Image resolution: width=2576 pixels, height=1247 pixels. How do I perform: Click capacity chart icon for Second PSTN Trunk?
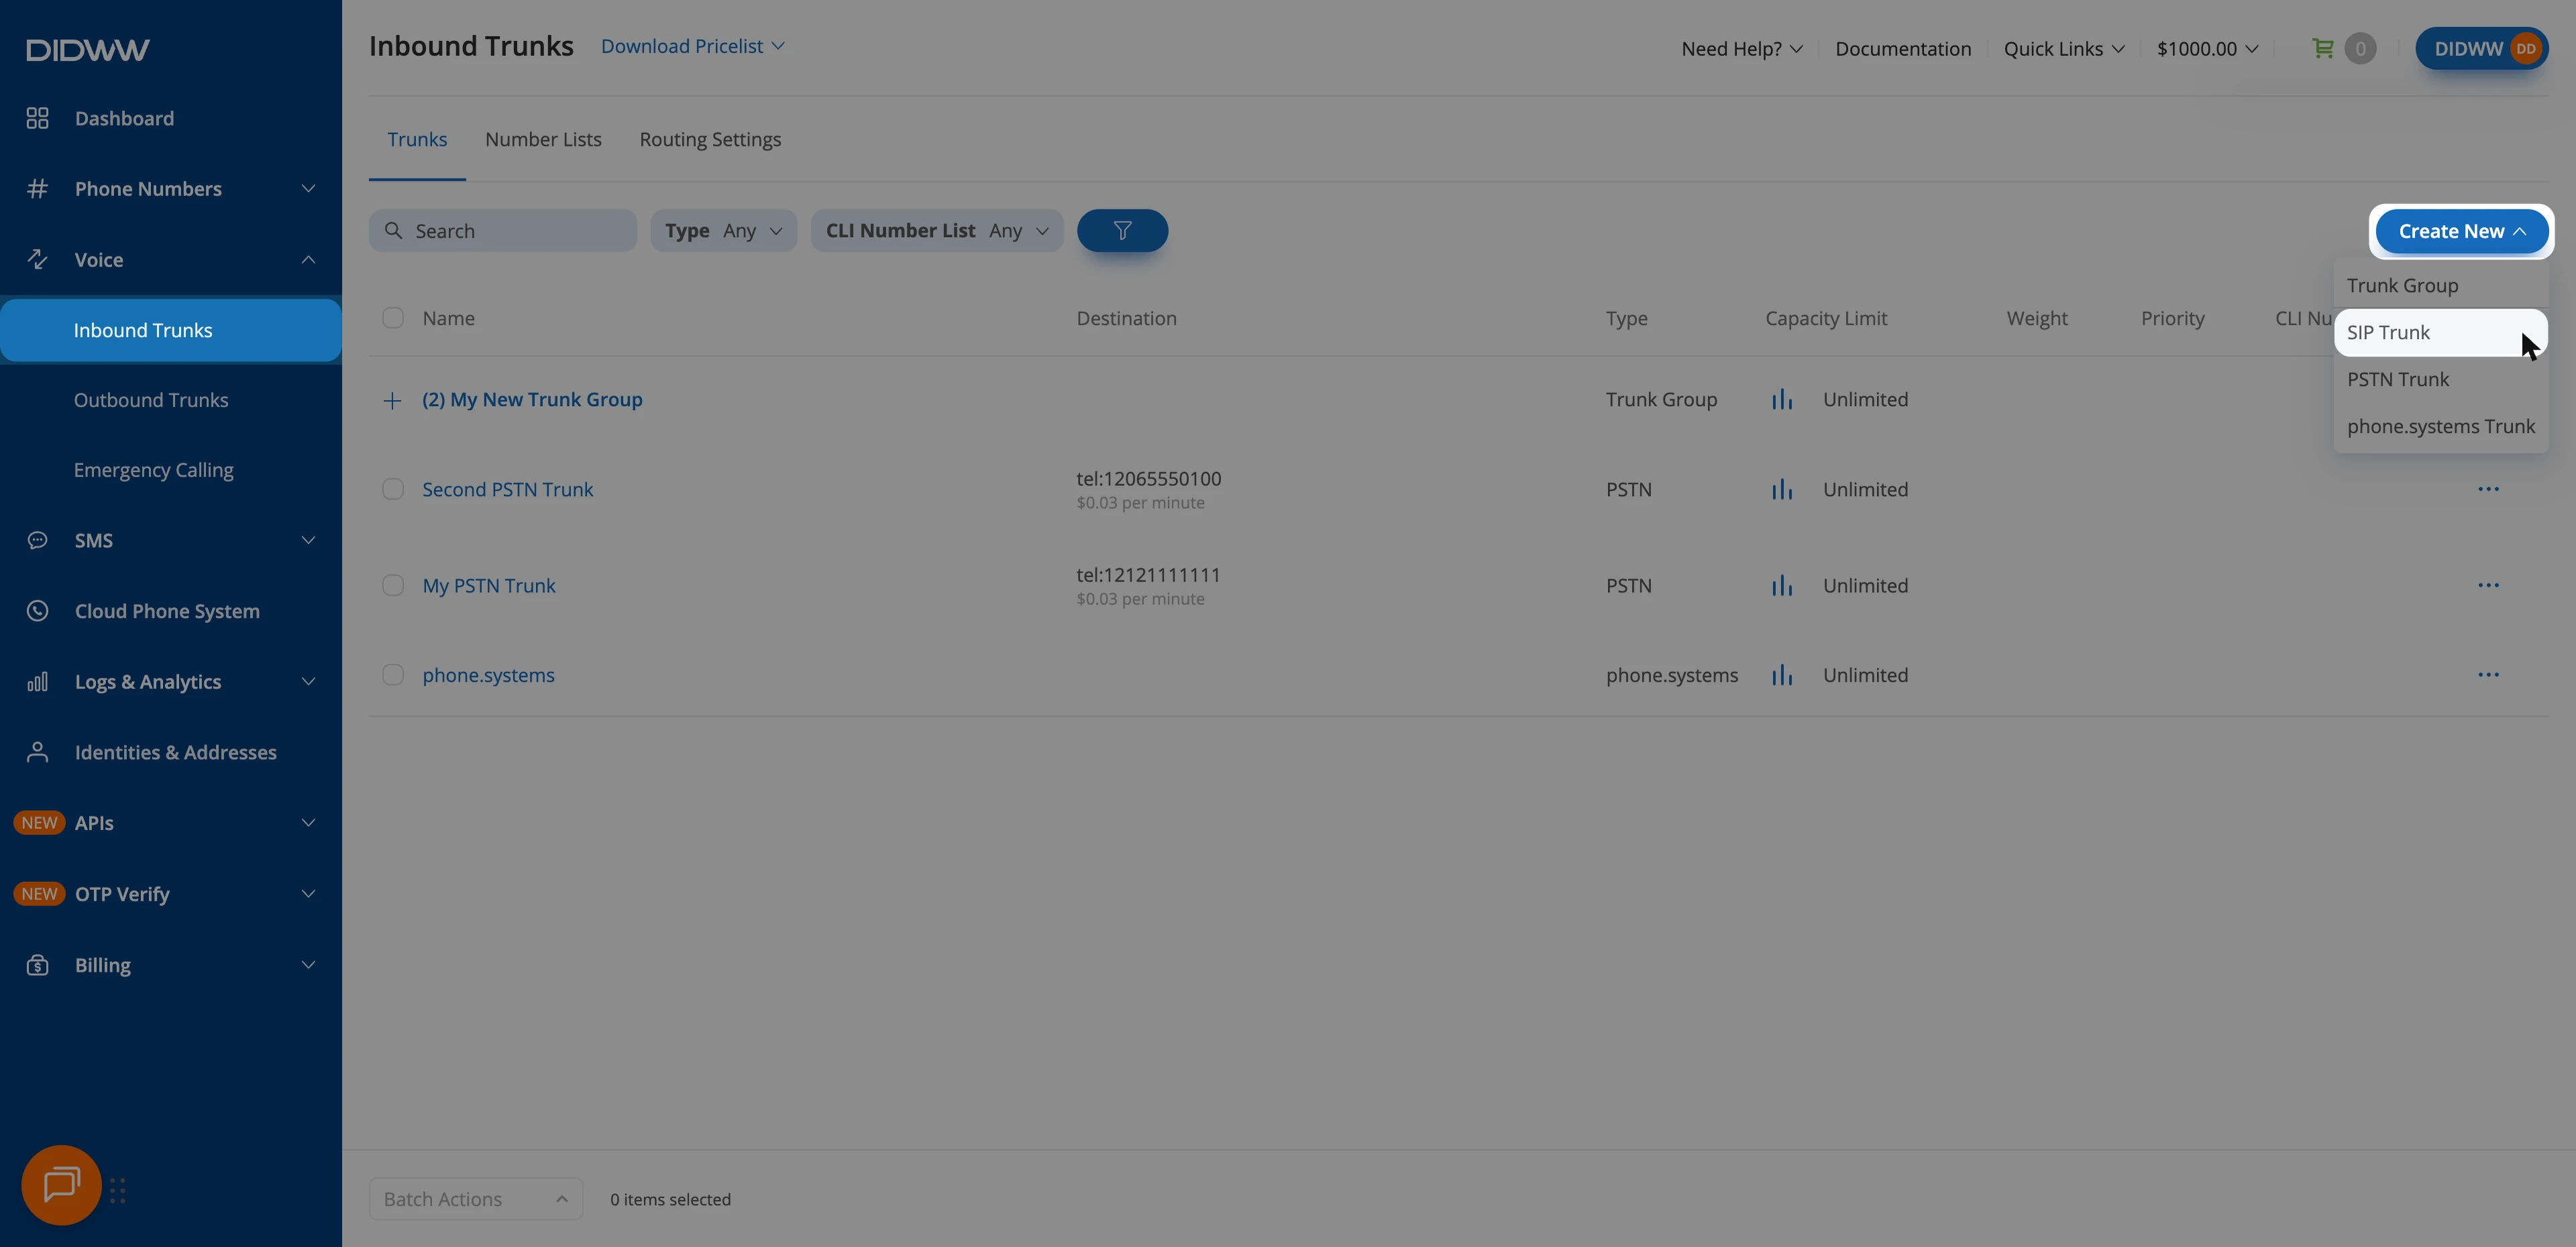[1782, 489]
